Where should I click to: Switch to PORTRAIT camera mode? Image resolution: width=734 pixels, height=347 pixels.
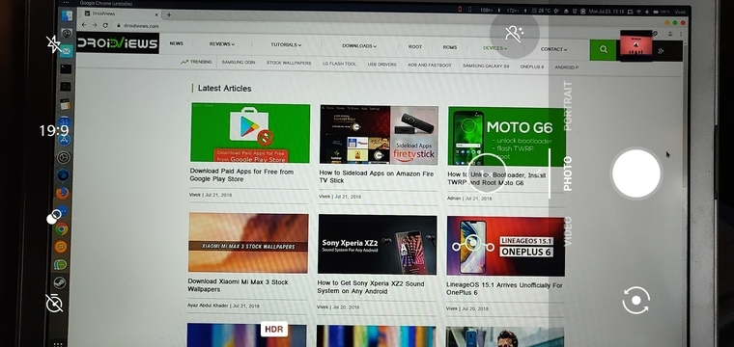[x=568, y=106]
